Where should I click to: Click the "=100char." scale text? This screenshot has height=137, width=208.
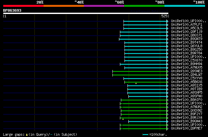158,135
